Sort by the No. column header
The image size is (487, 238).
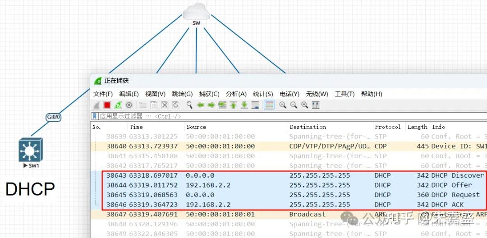coord(109,127)
